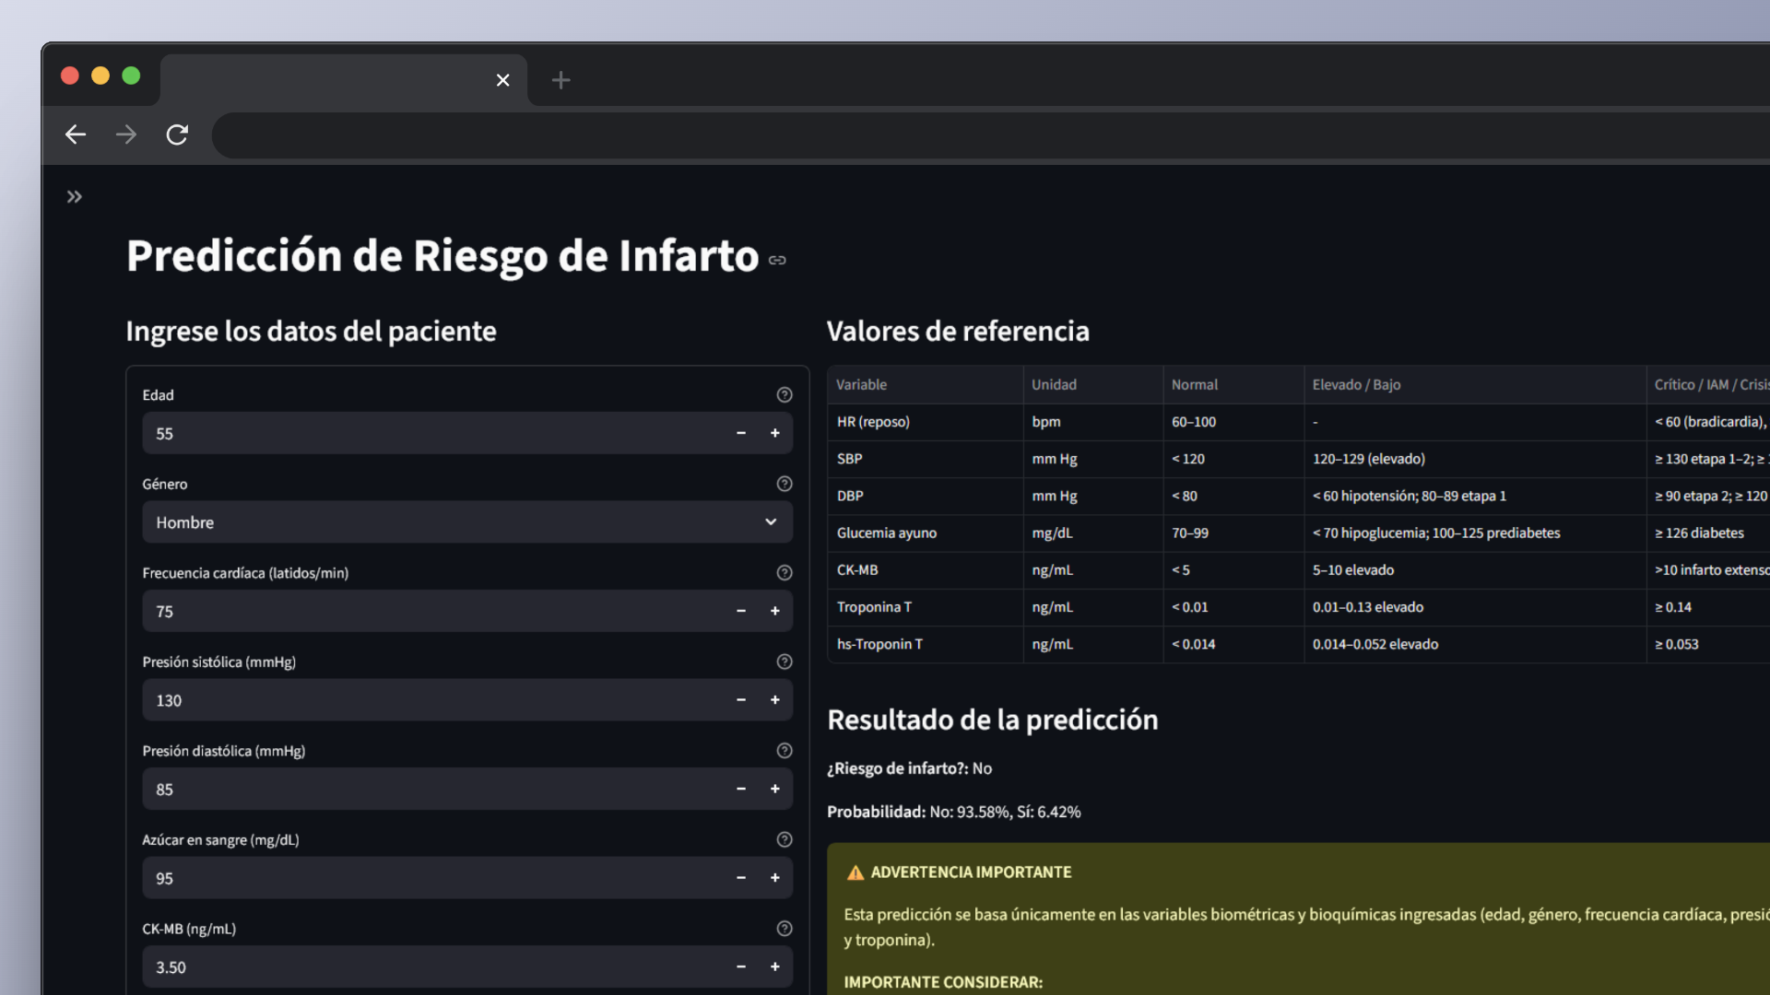Click help icon next to Edad
This screenshot has height=995, width=1770.
pyautogui.click(x=785, y=395)
